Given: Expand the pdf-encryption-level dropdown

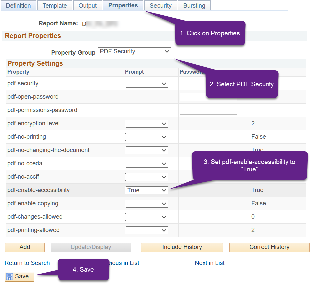Looking at the screenshot, I should 146,124.
